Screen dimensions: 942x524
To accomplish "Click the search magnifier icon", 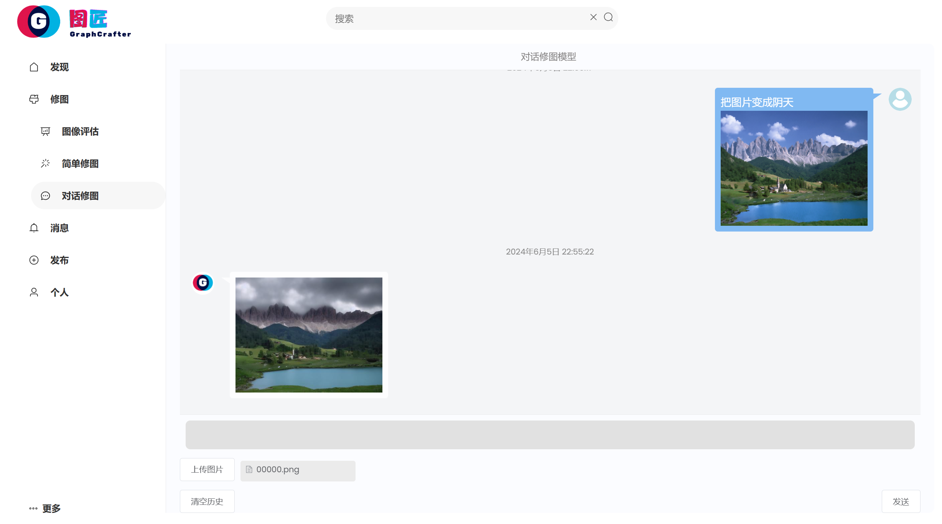I will (608, 17).
